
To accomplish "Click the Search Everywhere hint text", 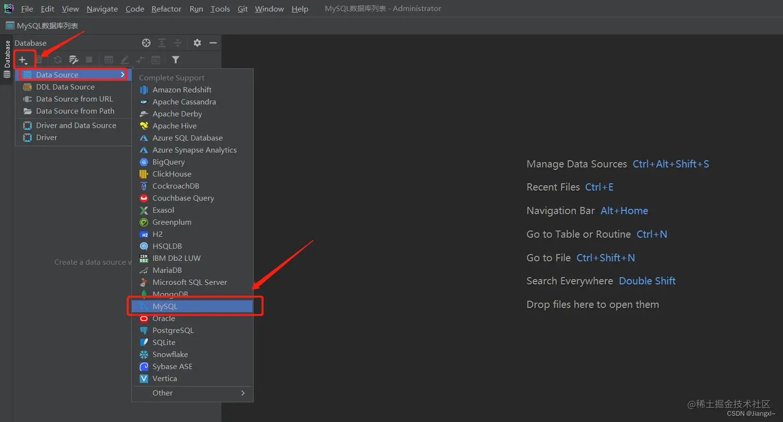I will coord(570,281).
